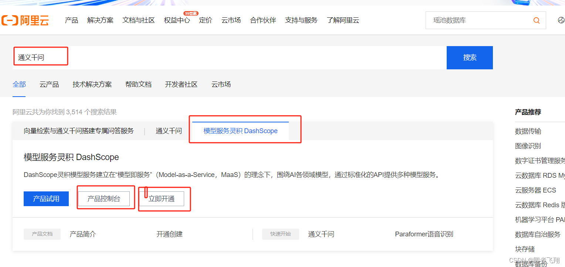Open 云数据库 Redis recommendation

pos(540,205)
